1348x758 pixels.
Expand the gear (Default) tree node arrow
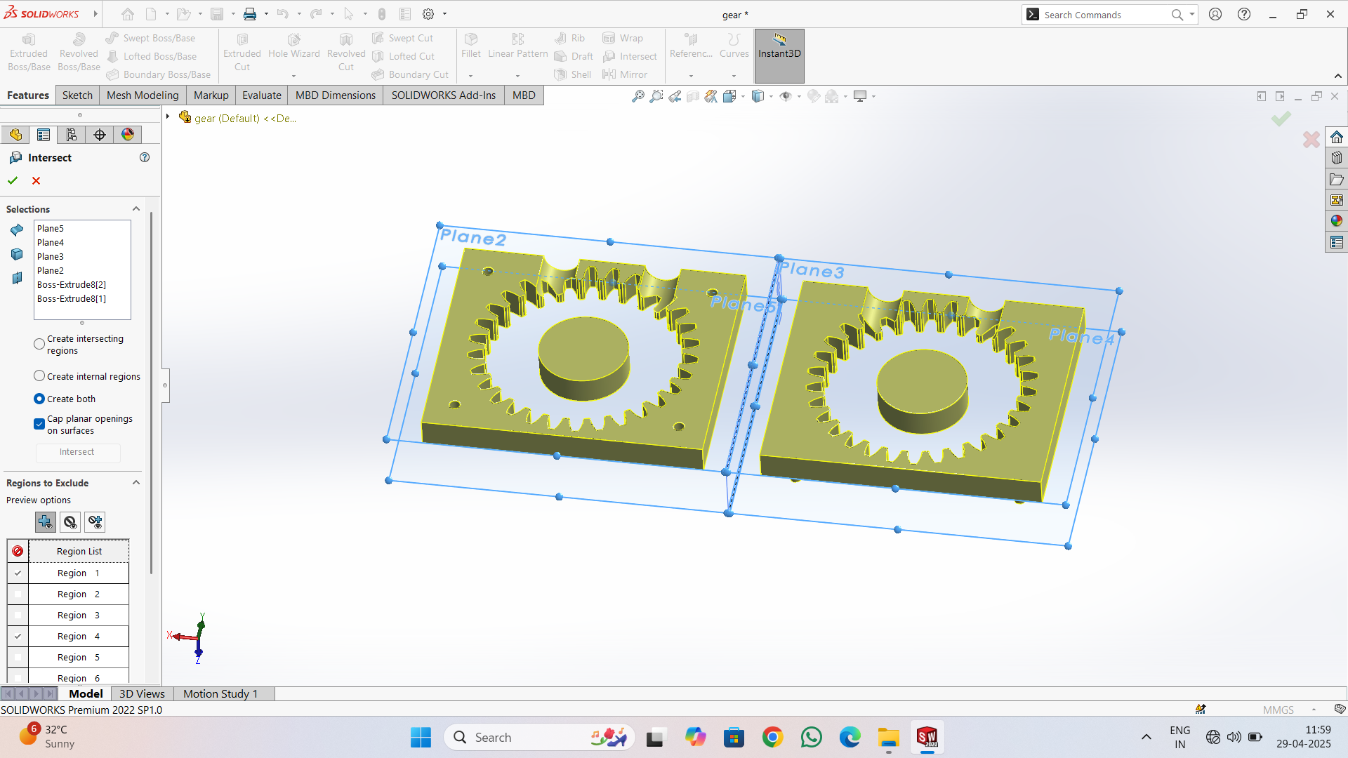(x=168, y=117)
